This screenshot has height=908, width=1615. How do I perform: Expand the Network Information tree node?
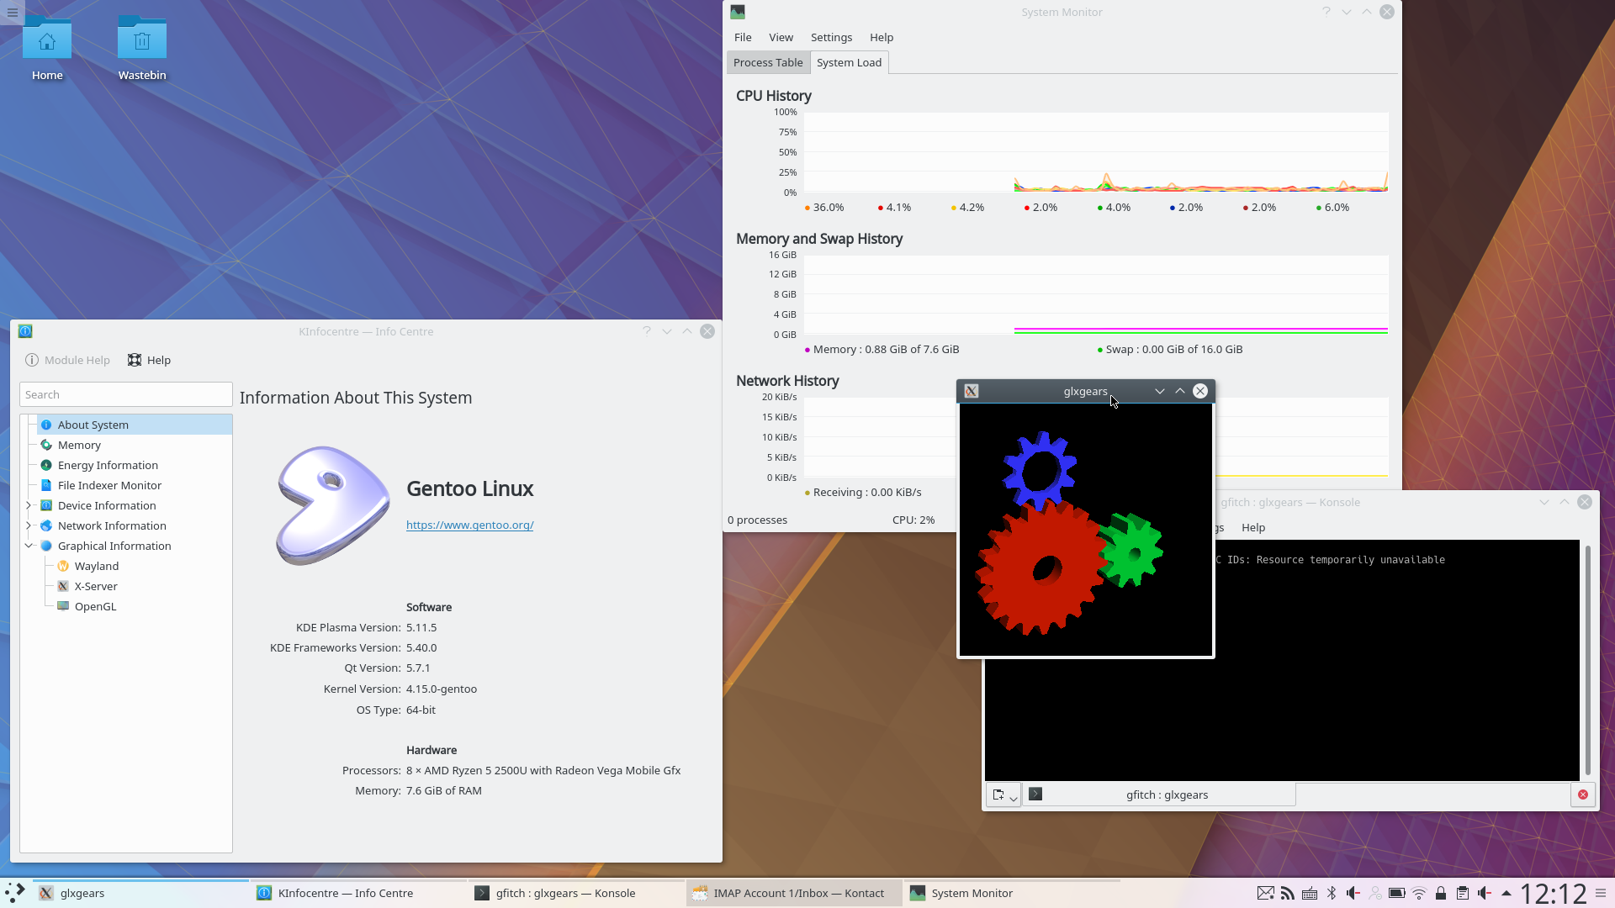29,525
